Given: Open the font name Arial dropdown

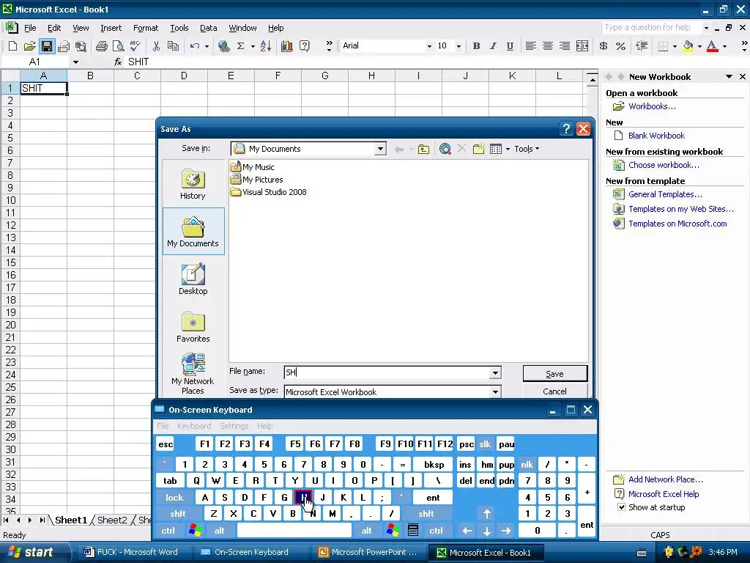Looking at the screenshot, I should [x=429, y=46].
